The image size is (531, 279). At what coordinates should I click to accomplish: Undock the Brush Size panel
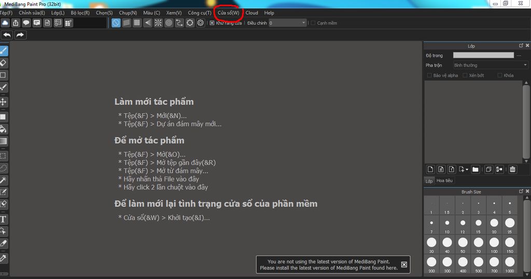click(x=521, y=192)
